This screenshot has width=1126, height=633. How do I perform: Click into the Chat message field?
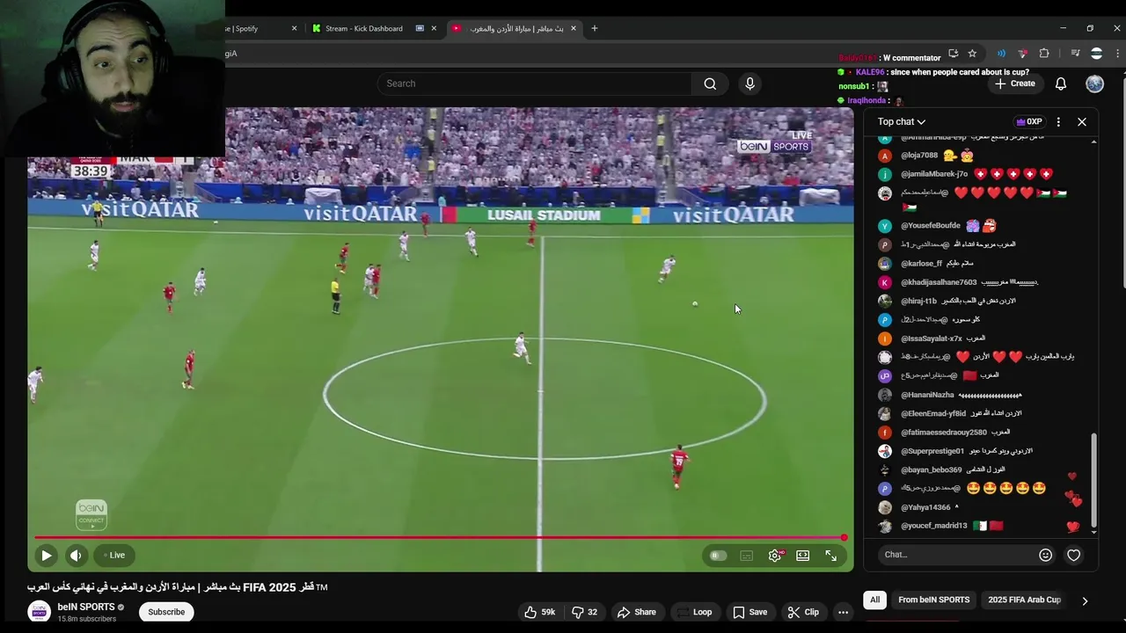pyautogui.click(x=957, y=555)
